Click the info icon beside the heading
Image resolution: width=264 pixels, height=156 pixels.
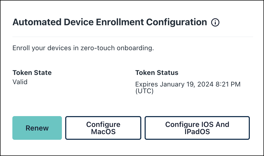[215, 23]
